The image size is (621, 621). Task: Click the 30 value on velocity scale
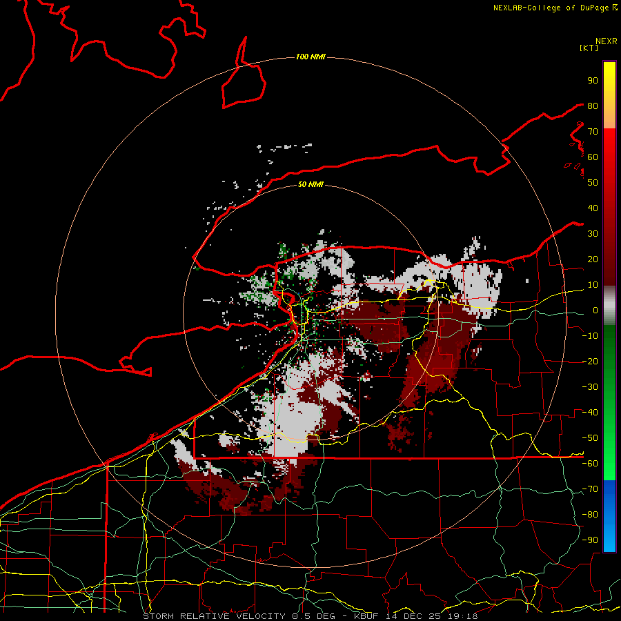593,233
